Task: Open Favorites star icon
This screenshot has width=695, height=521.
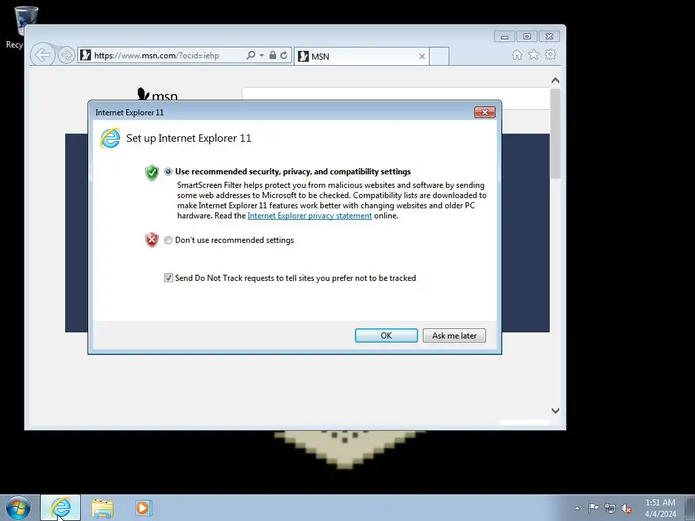Action: [533, 54]
